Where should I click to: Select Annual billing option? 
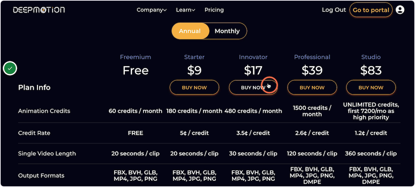click(190, 31)
